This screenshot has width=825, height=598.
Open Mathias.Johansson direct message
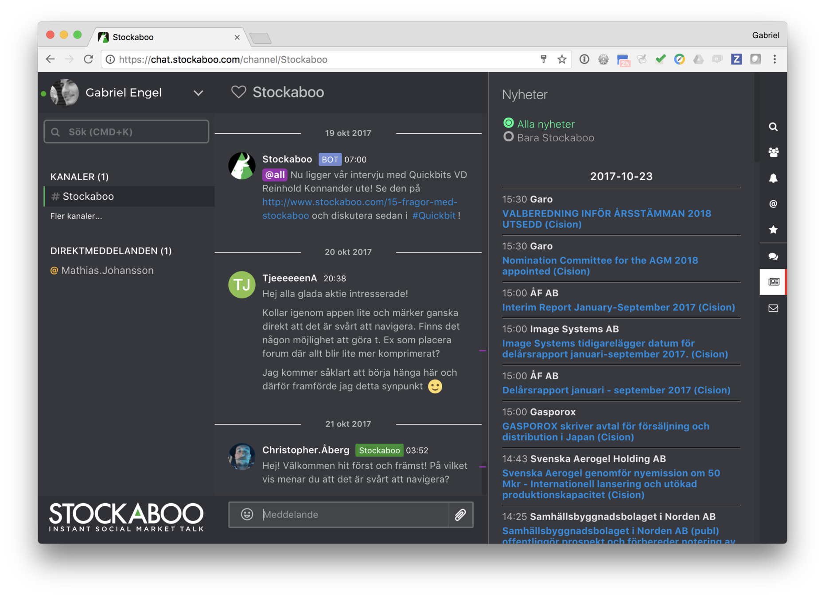tap(107, 271)
